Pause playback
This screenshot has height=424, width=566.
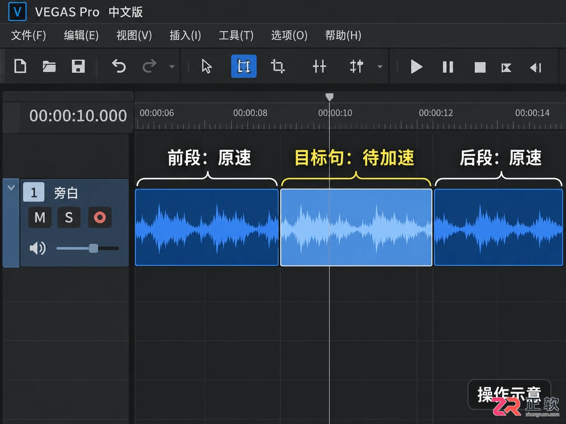(x=448, y=67)
